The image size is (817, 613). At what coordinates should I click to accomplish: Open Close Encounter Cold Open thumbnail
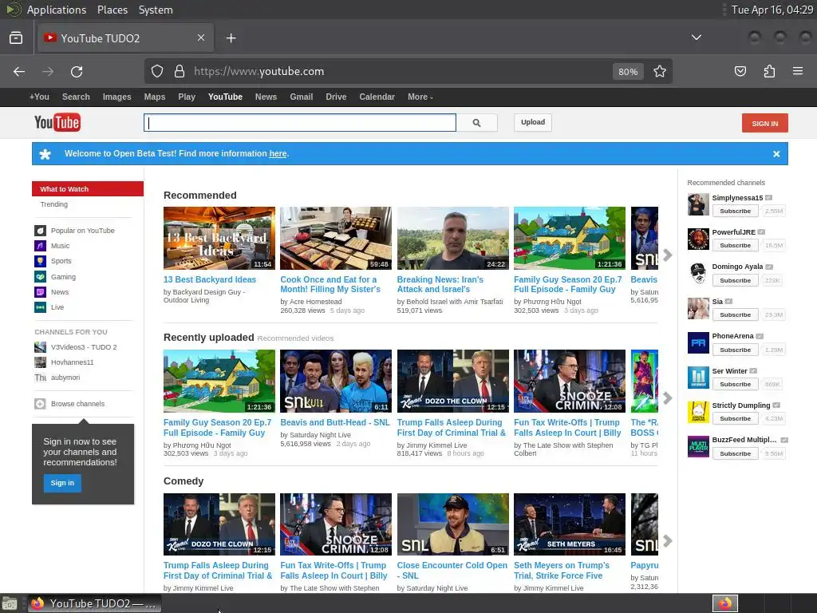pos(453,524)
